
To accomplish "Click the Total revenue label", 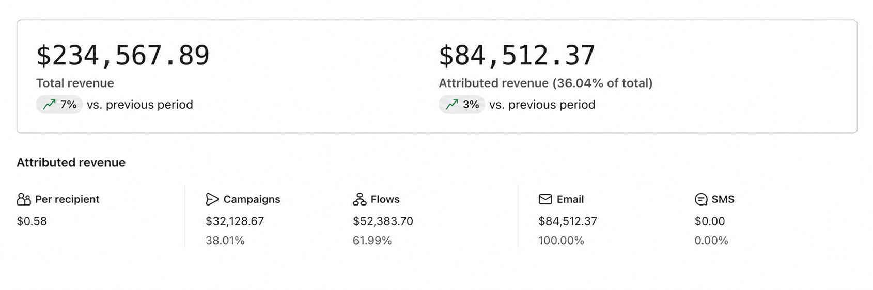I will (x=75, y=83).
